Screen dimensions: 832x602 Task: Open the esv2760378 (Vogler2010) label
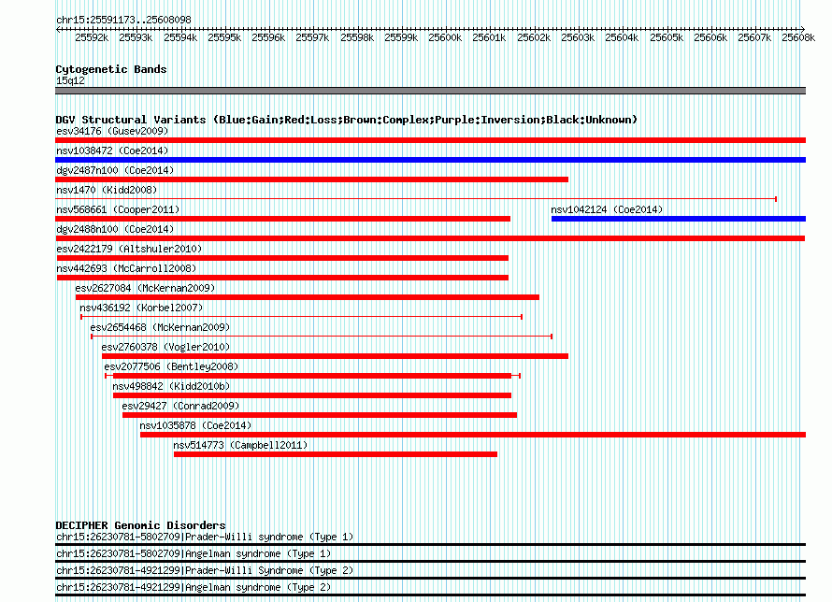(165, 347)
